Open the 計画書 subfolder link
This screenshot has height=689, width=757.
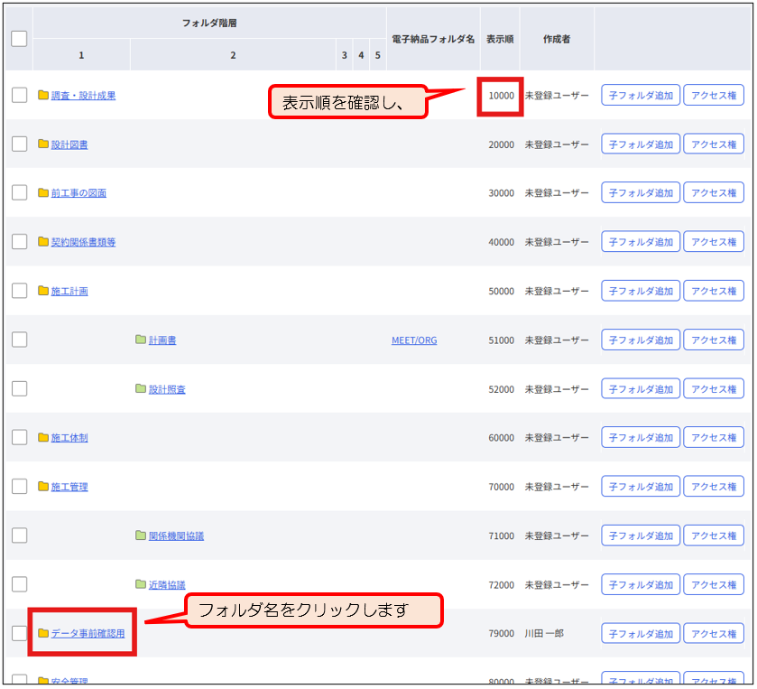(x=162, y=340)
